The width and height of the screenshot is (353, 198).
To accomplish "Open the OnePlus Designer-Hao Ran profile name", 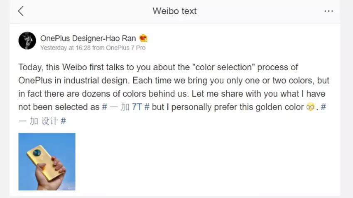I will [89, 38].
